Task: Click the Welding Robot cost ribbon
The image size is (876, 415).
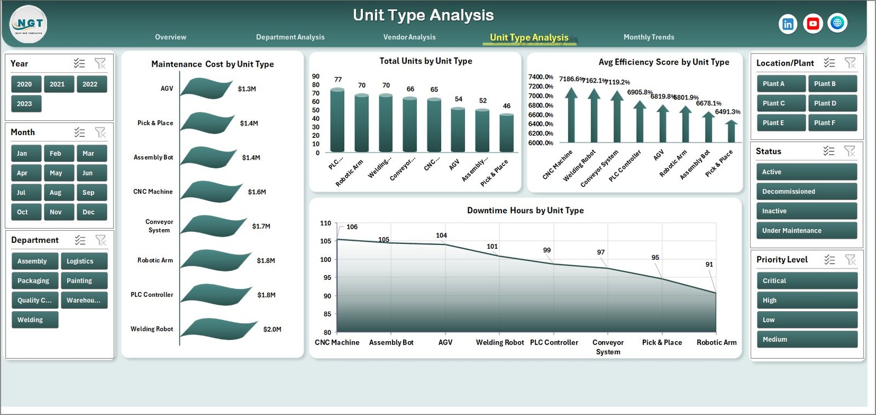Action: [x=218, y=329]
